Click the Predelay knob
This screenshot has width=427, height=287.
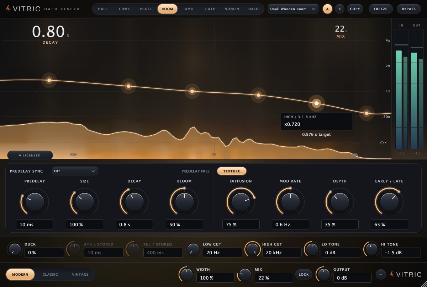point(35,202)
